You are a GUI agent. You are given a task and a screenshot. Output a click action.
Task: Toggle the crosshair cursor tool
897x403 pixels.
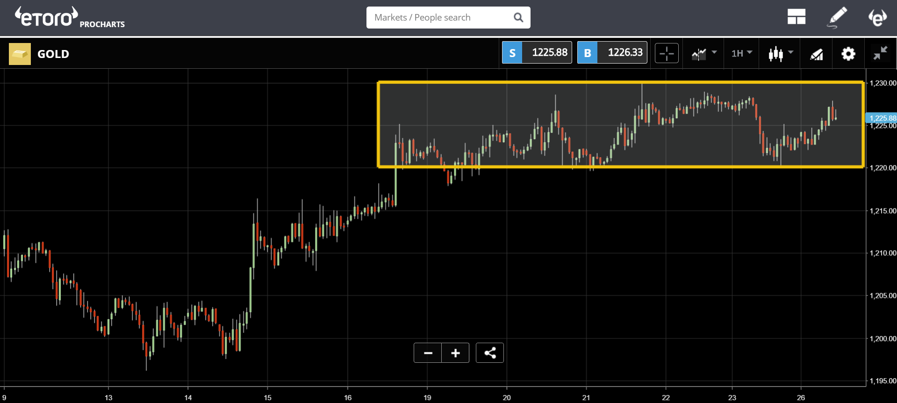click(x=667, y=53)
